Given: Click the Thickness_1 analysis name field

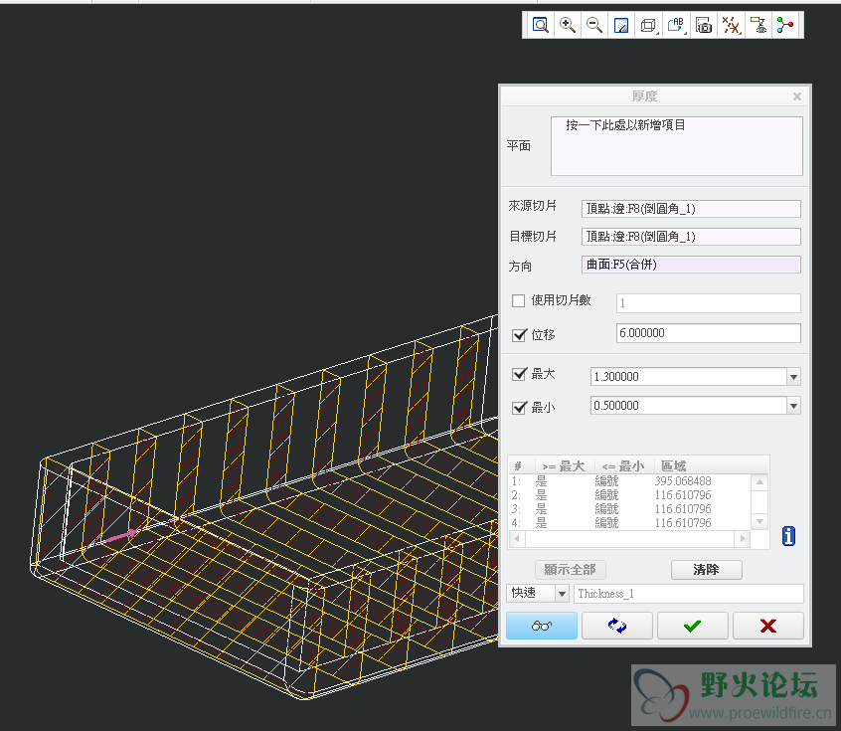Looking at the screenshot, I should coord(689,594).
